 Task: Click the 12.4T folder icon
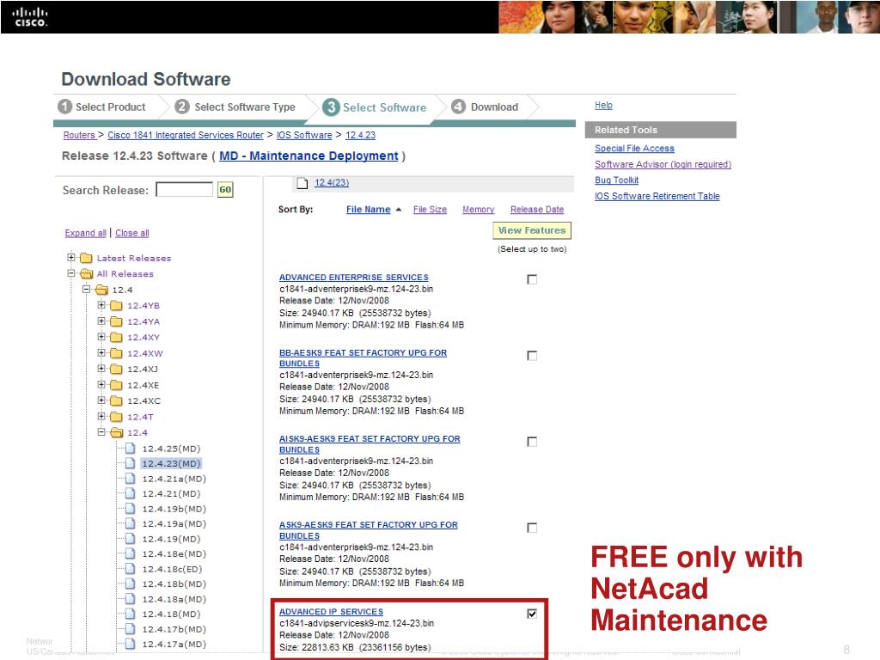tap(116, 417)
